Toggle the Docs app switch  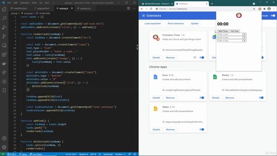pyautogui.click(x=202, y=97)
